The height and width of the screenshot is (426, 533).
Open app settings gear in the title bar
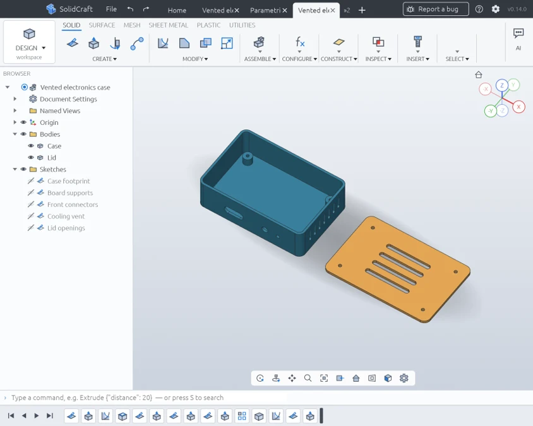point(496,9)
